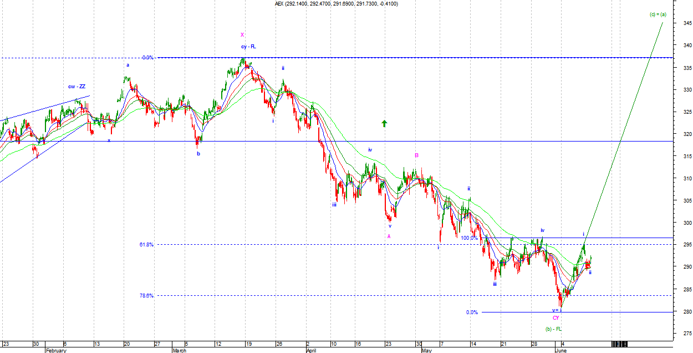Click the magenta CY wave label

556,318
